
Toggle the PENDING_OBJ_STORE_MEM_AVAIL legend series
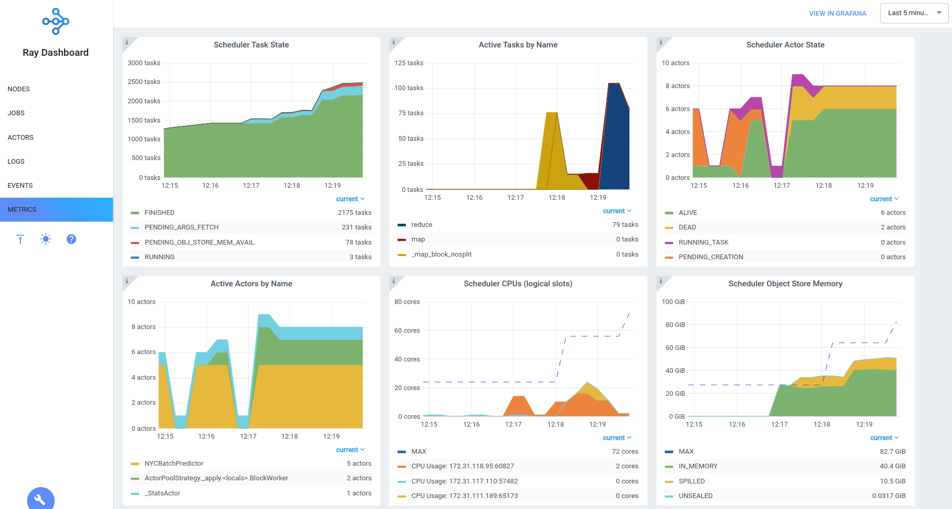pyautogui.click(x=199, y=243)
